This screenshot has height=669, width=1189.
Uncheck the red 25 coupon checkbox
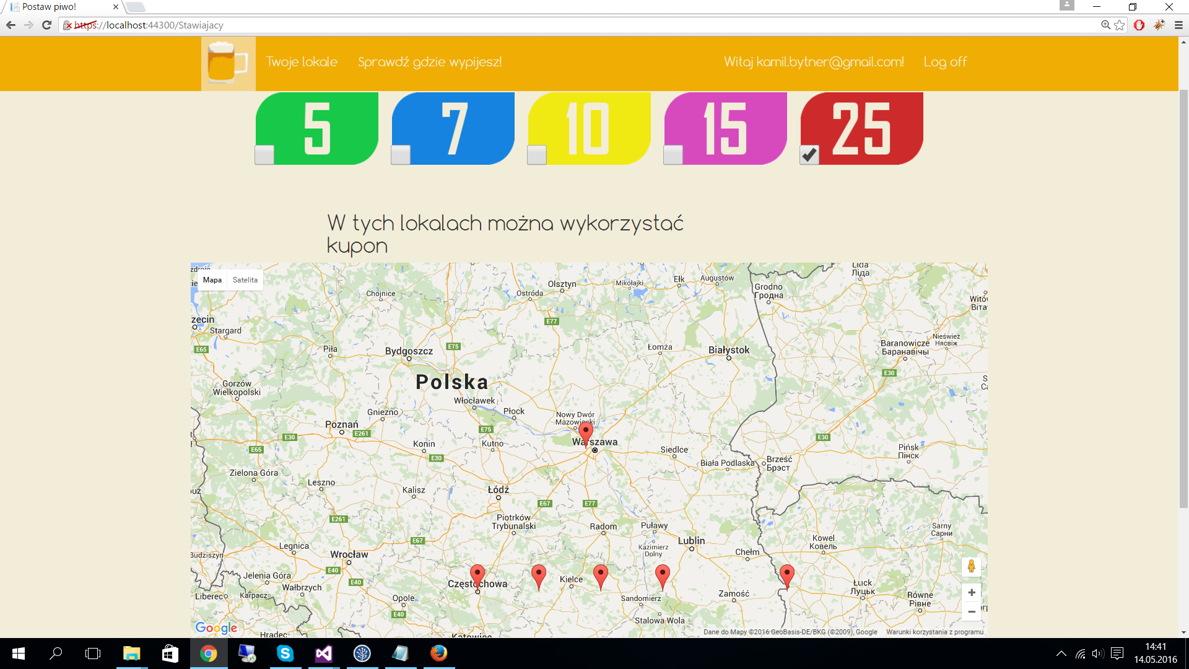tap(809, 155)
